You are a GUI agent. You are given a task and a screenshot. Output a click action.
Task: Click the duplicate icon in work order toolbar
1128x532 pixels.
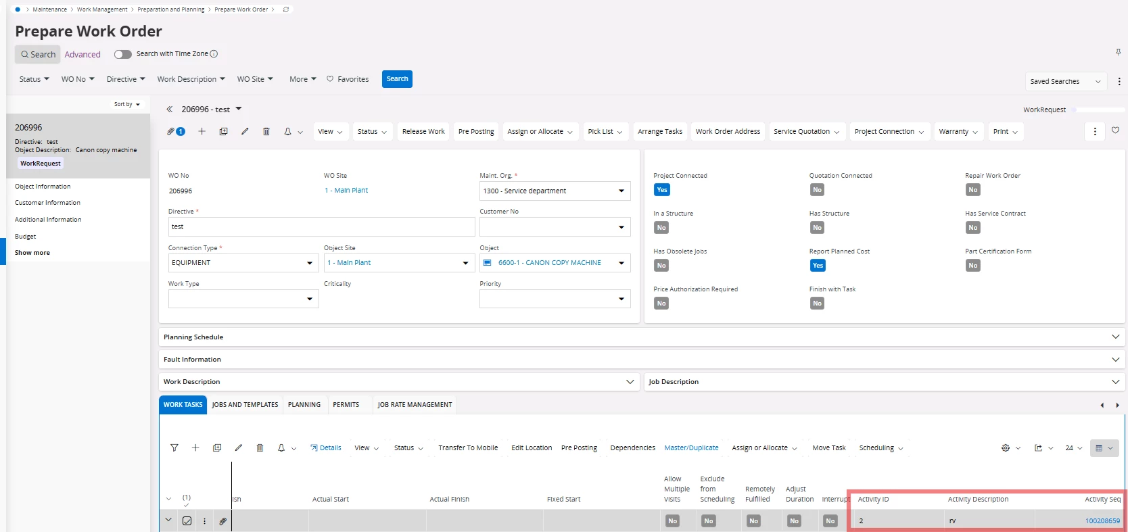pyautogui.click(x=223, y=132)
